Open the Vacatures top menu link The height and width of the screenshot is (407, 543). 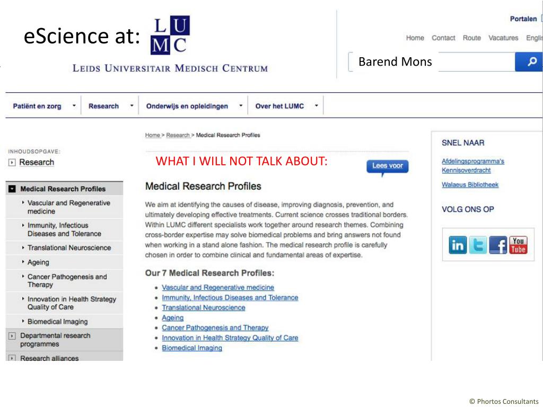[x=503, y=38]
